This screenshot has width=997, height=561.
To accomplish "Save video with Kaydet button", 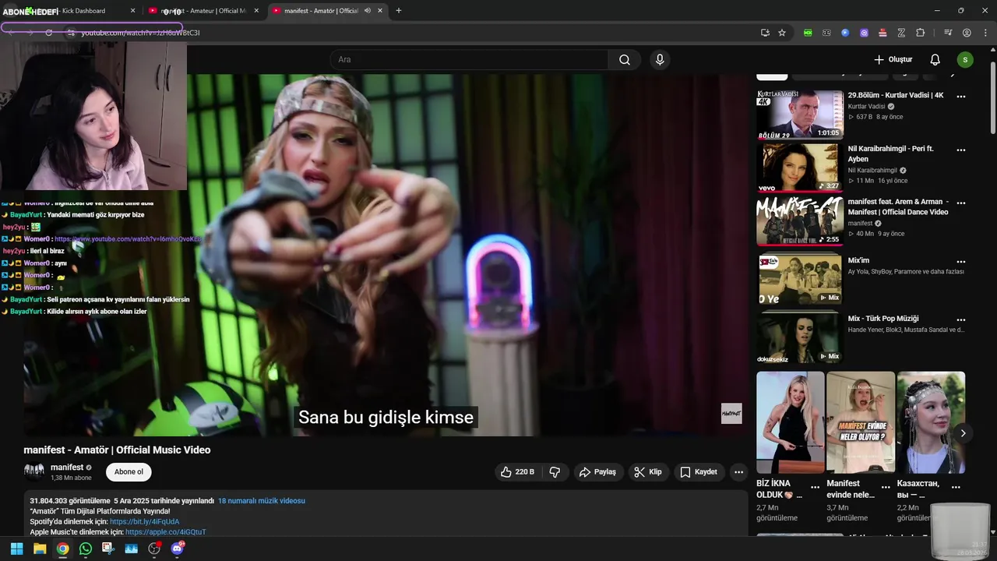I will coord(699,472).
